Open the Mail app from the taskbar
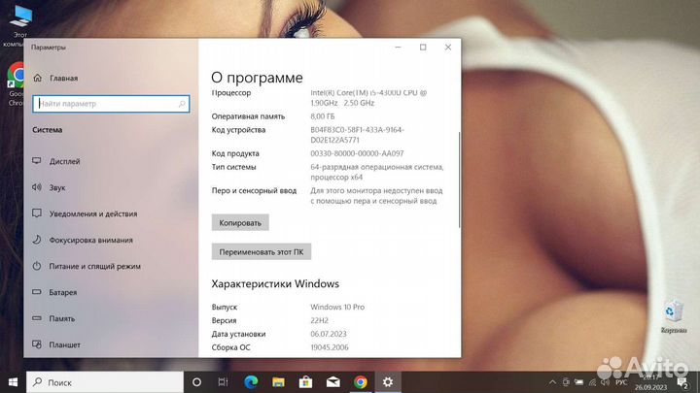 [333, 382]
